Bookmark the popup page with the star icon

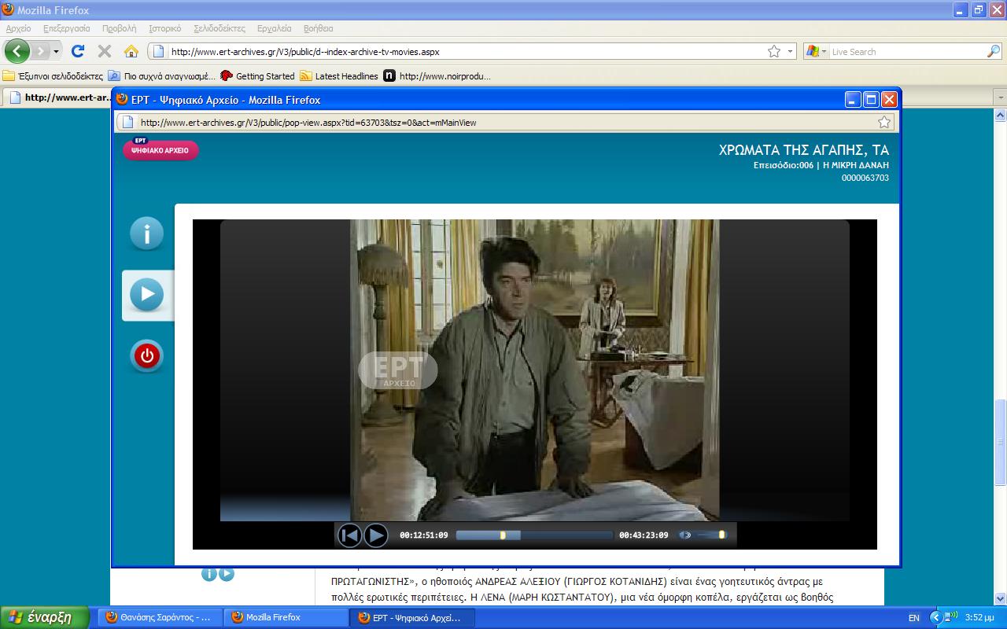884,122
